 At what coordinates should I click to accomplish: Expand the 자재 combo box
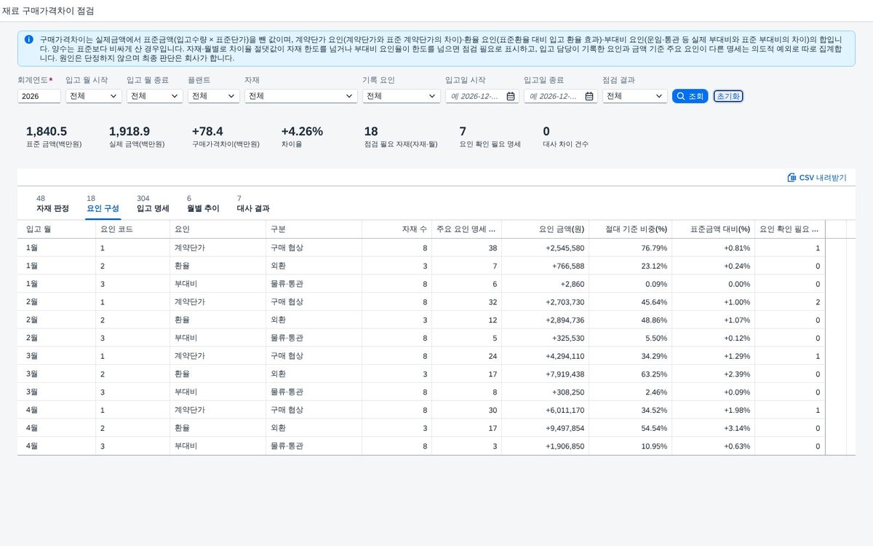301,96
